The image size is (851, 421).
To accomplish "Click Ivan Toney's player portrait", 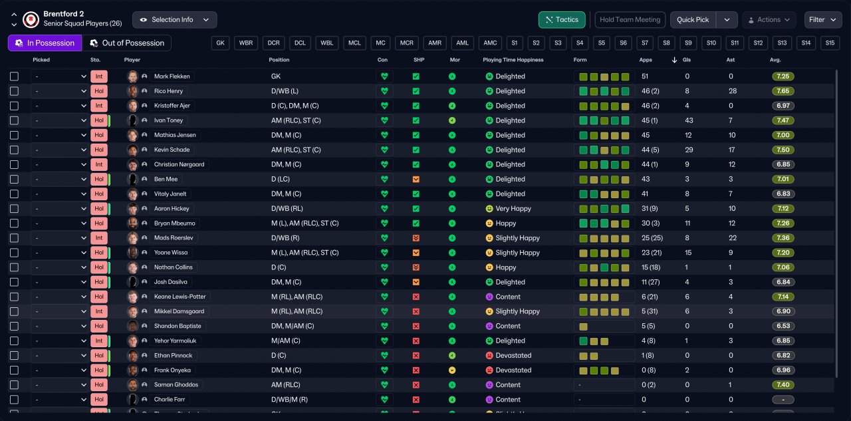I will coord(133,120).
